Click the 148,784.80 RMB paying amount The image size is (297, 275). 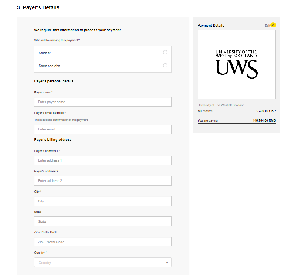264,120
